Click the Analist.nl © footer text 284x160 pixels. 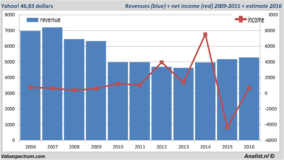pyautogui.click(x=259, y=156)
